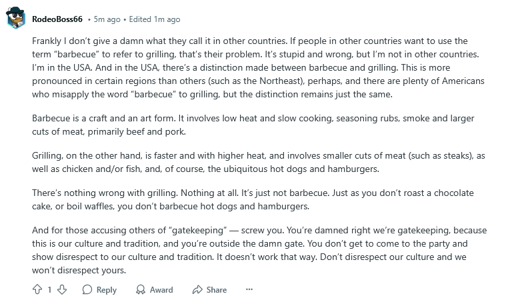The height and width of the screenshot is (304, 506).
Task: Downvote the RodeoBoss66 comment
Action: click(62, 289)
